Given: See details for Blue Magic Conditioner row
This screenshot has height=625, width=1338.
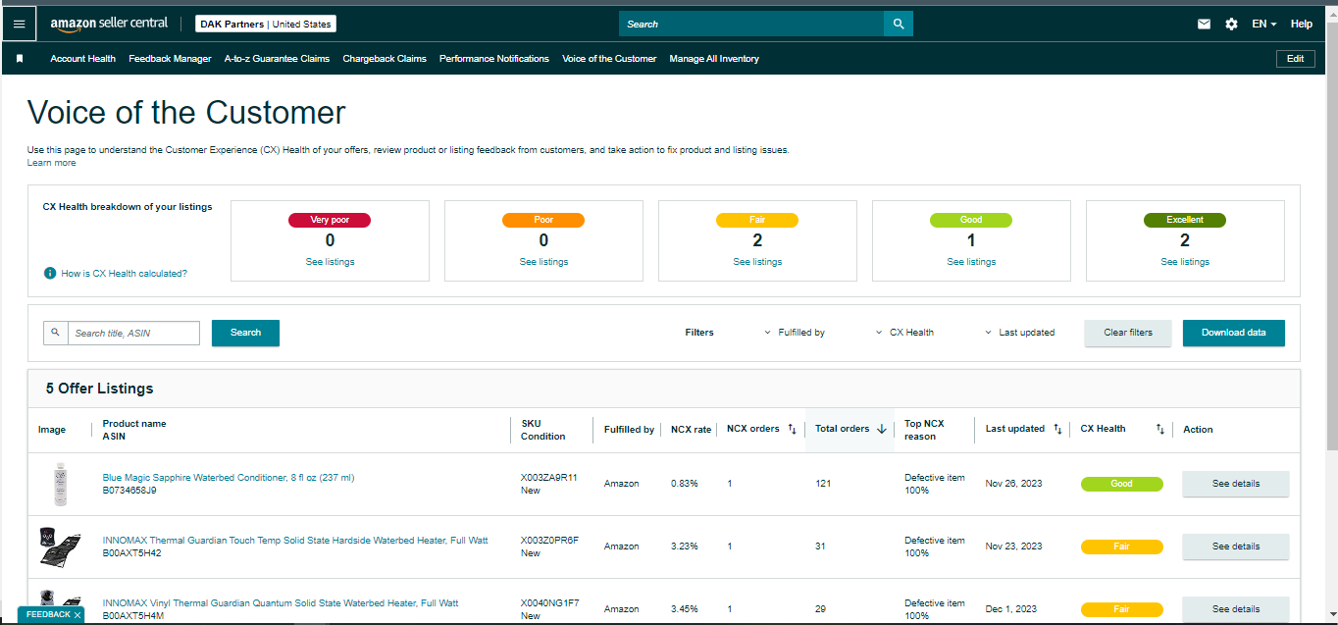Looking at the screenshot, I should [1236, 484].
